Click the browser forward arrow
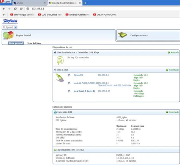Screen dimensions: 180x165 point(9,9)
